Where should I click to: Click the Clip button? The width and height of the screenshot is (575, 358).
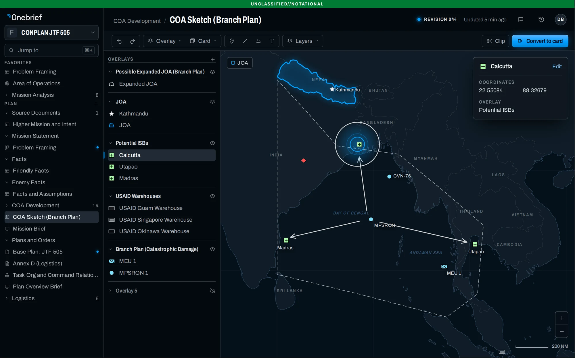[x=496, y=41]
